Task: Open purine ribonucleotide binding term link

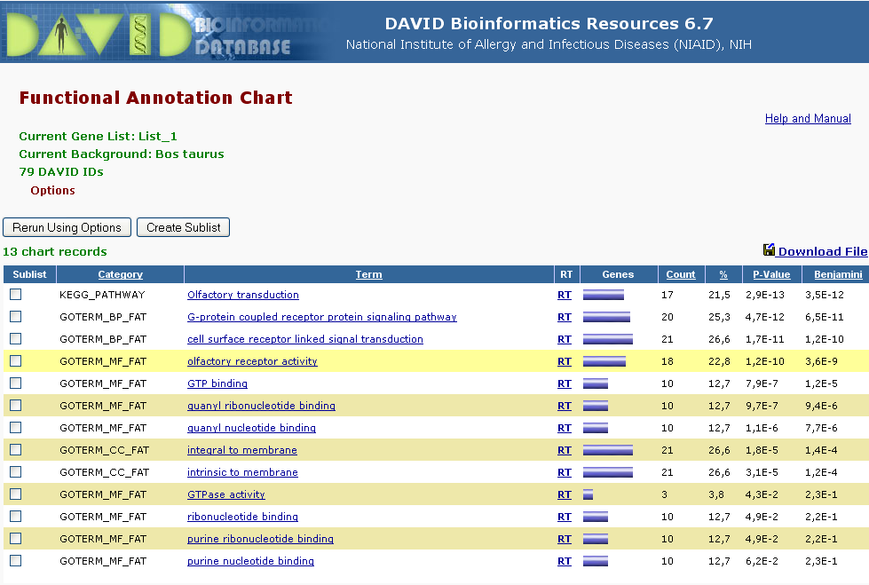Action: tap(260, 539)
